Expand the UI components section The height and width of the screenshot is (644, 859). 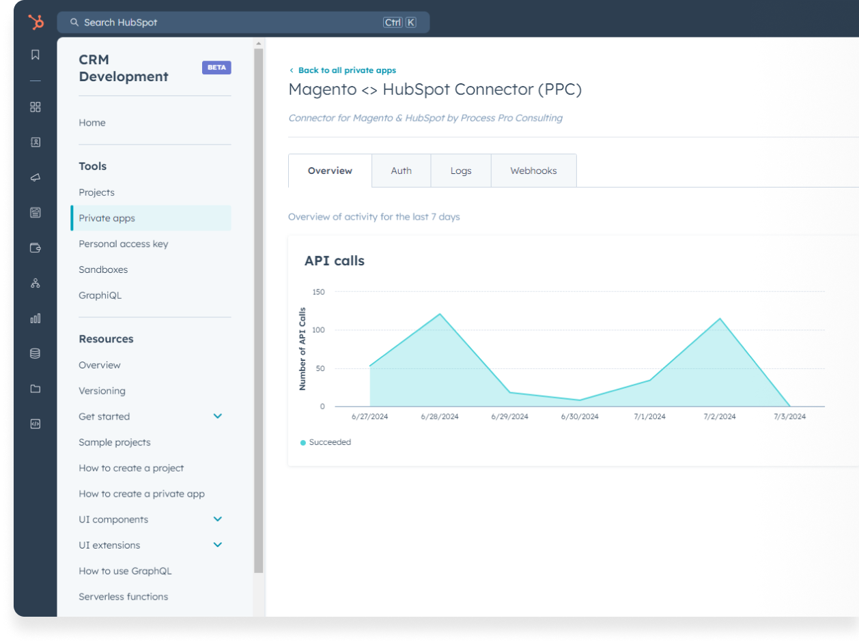[x=218, y=519]
